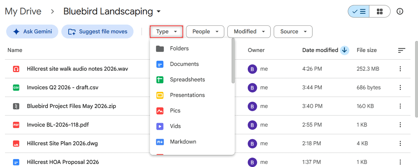Open more actions for Hillcrest site walk audio notes
The image size is (418, 167).
point(400,69)
